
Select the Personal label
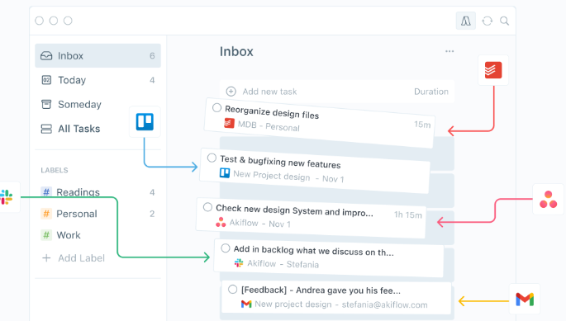pyautogui.click(x=77, y=214)
